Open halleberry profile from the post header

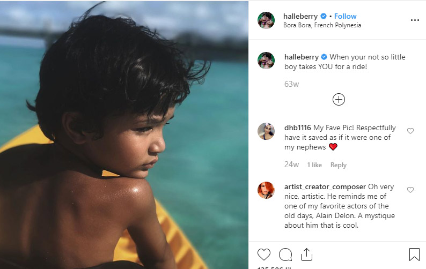pyautogui.click(x=300, y=16)
